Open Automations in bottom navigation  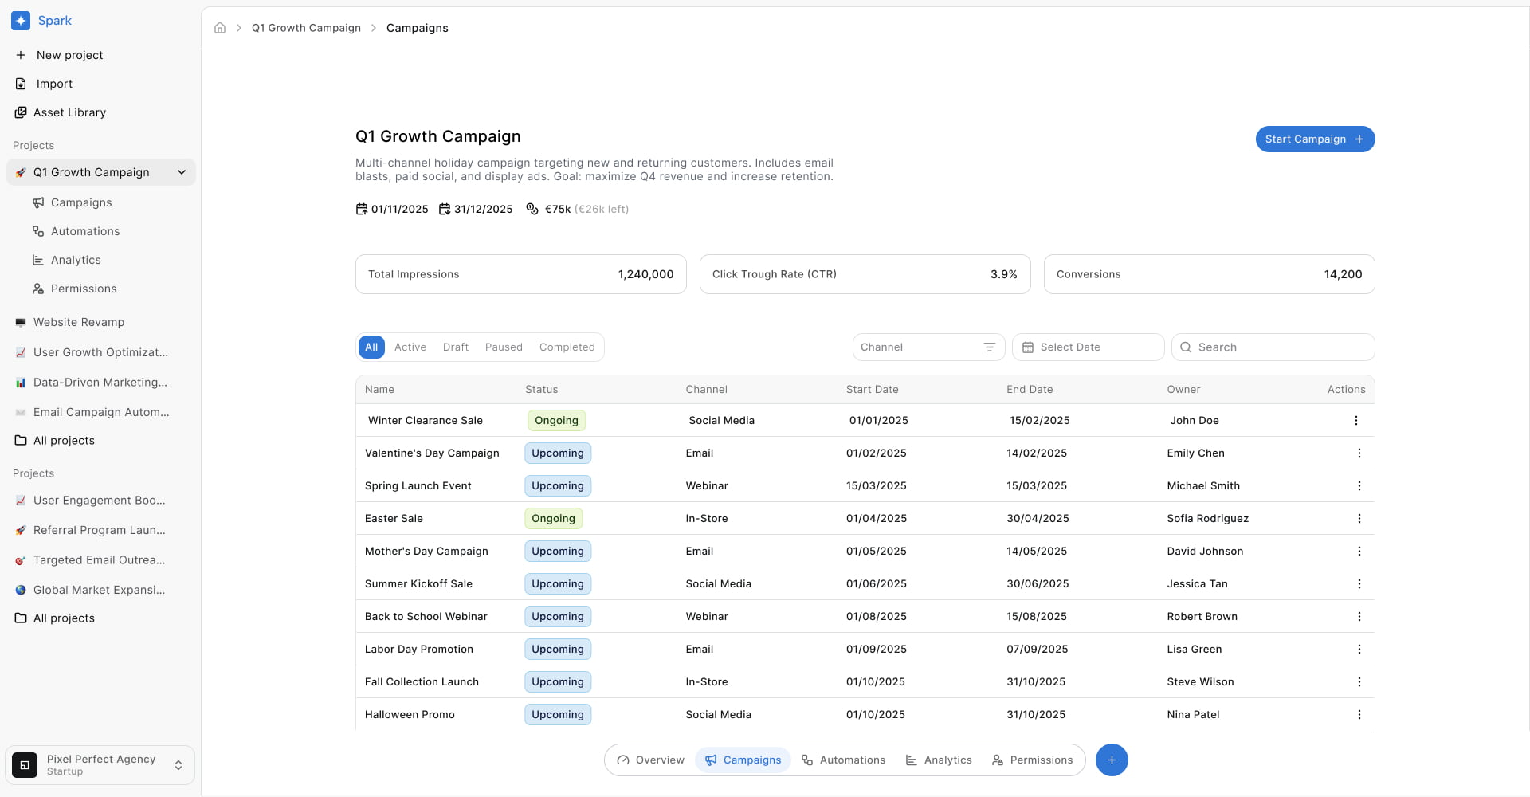point(843,760)
